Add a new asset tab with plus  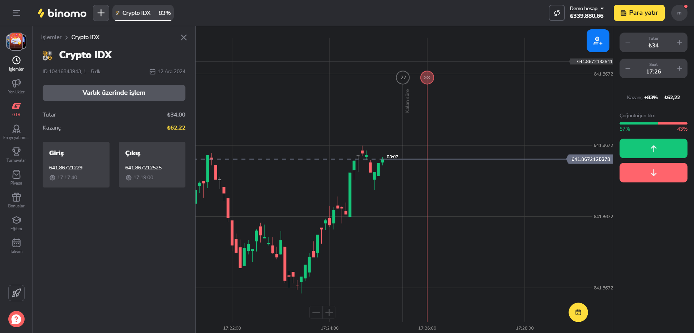coord(101,13)
